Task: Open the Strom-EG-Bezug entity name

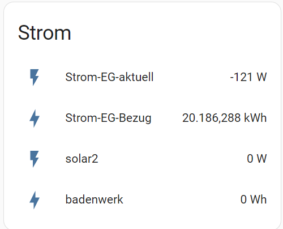Action: coord(108,118)
